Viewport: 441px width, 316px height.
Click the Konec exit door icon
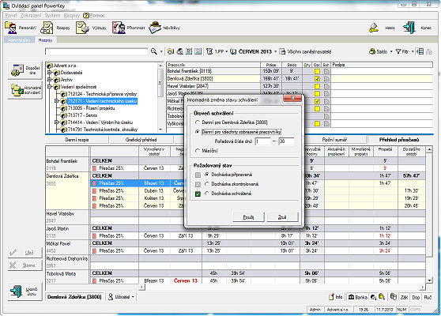pyautogui.click(x=409, y=28)
